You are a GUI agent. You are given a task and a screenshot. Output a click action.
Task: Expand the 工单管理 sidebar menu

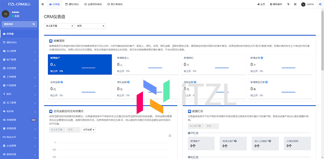tap(19, 77)
